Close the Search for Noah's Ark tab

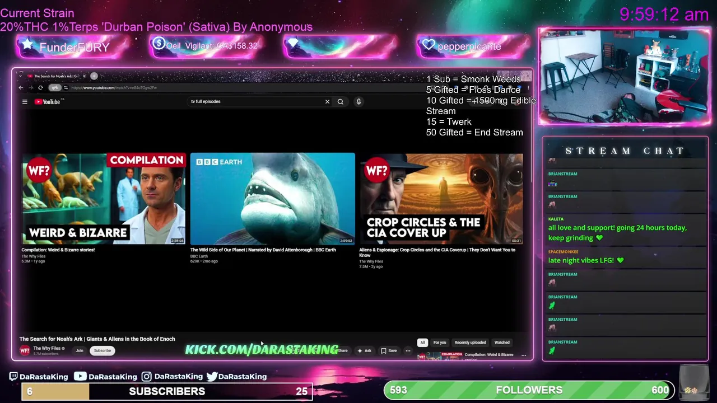point(85,76)
